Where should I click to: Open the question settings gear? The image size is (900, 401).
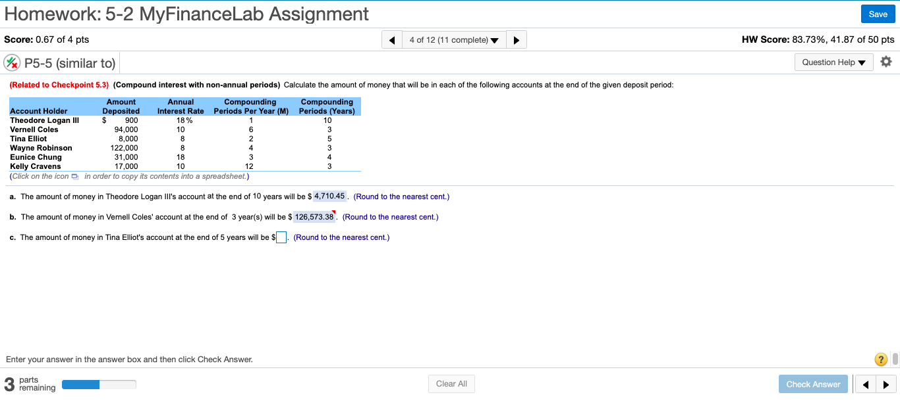(x=886, y=61)
